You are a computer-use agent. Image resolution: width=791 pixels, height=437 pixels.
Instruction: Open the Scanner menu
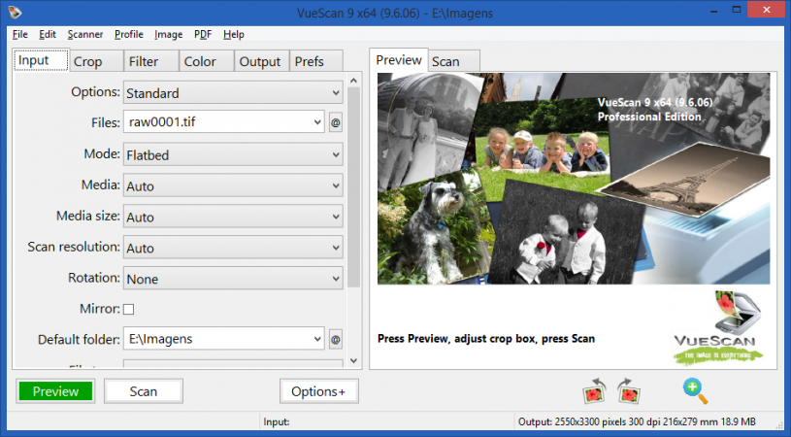(85, 34)
